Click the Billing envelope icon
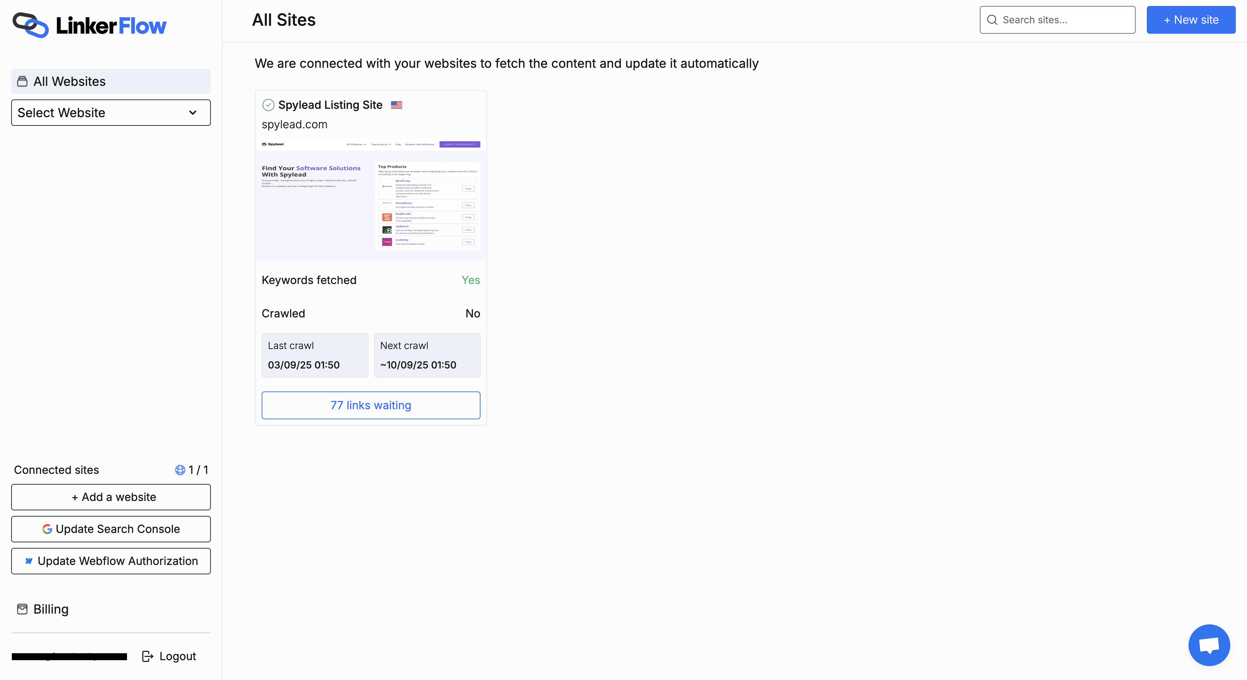The height and width of the screenshot is (680, 1247). [22, 609]
